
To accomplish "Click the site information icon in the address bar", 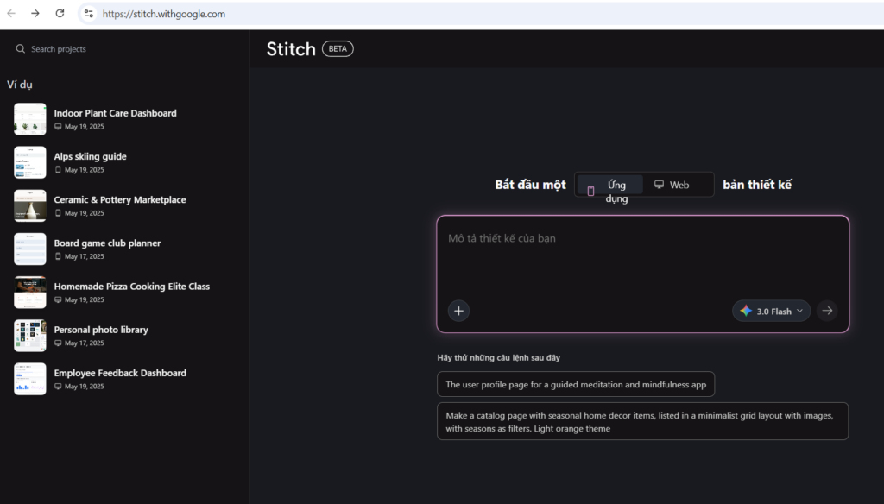I will click(90, 14).
